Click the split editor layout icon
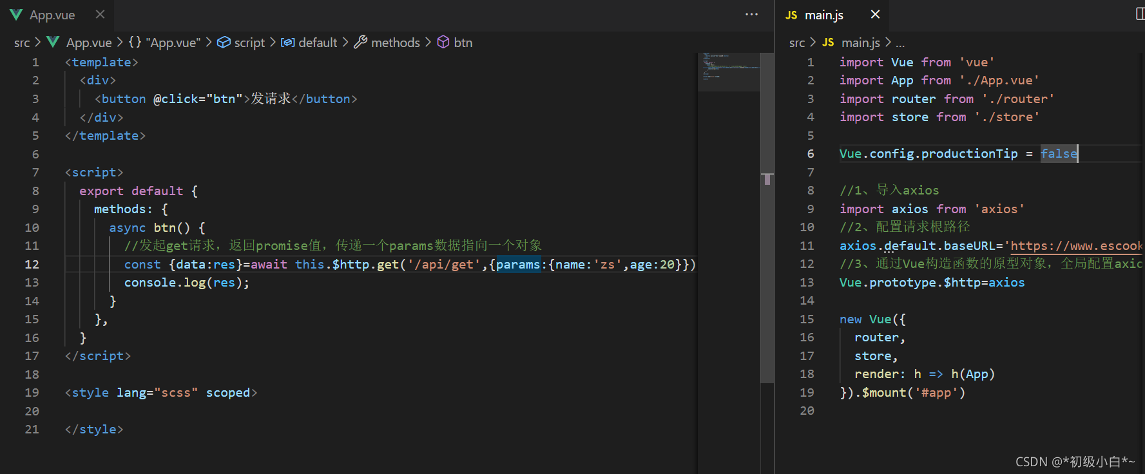1145x474 pixels. [1140, 14]
